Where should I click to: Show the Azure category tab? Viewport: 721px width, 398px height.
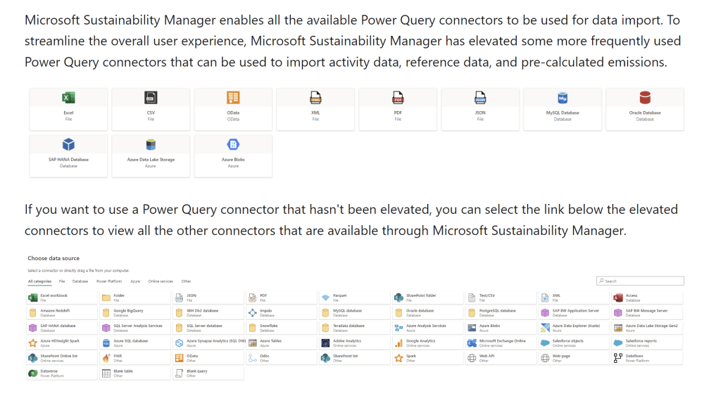tap(135, 281)
